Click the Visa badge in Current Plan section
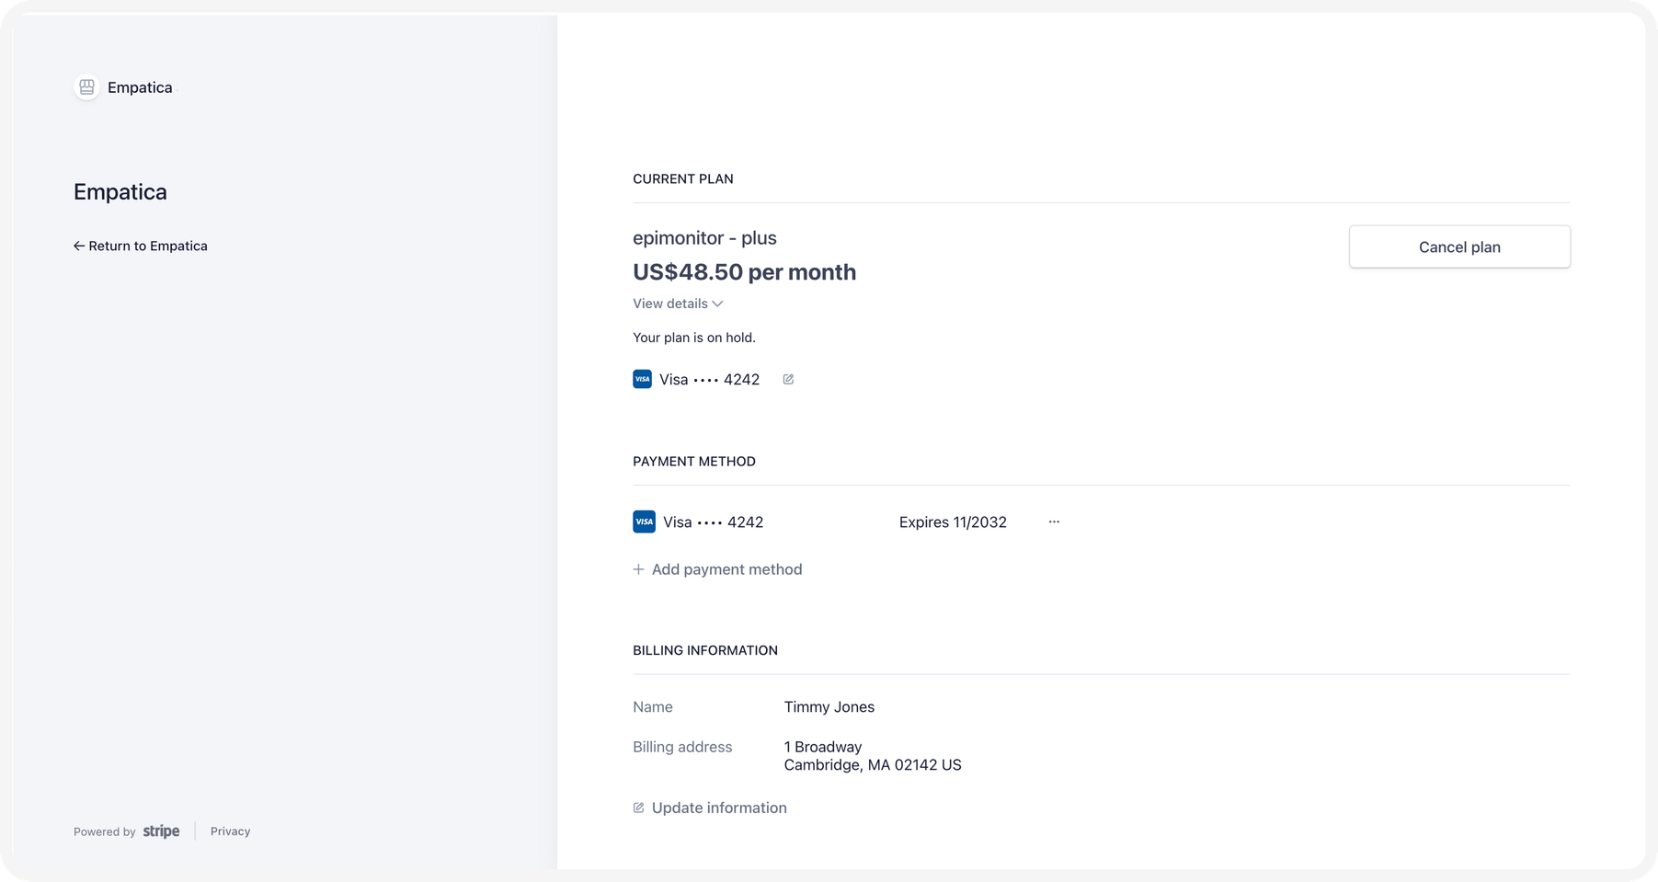Screen dimensions: 1658x882 click(x=642, y=379)
